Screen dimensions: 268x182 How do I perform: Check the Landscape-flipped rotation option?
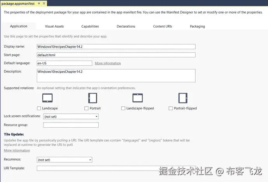coord(123,108)
